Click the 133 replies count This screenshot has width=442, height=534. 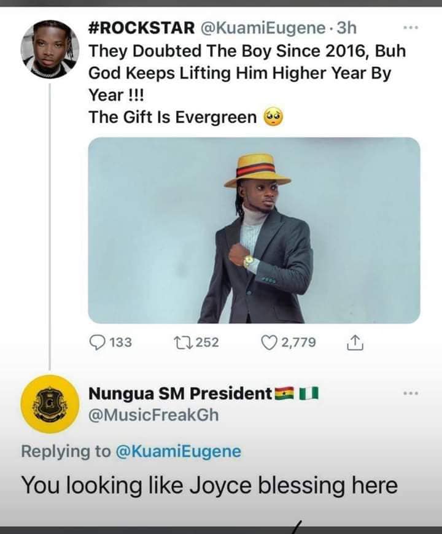[120, 342]
